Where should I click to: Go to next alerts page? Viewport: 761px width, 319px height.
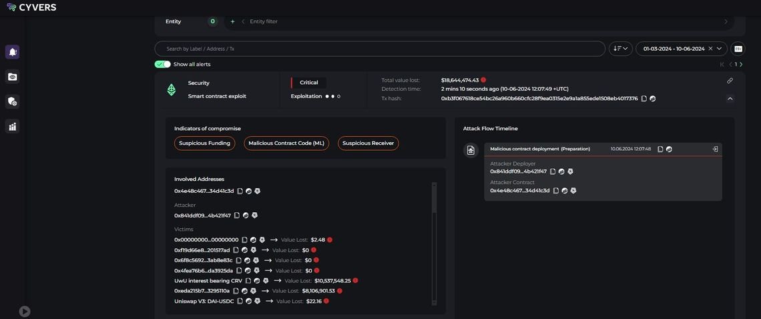pyautogui.click(x=740, y=64)
